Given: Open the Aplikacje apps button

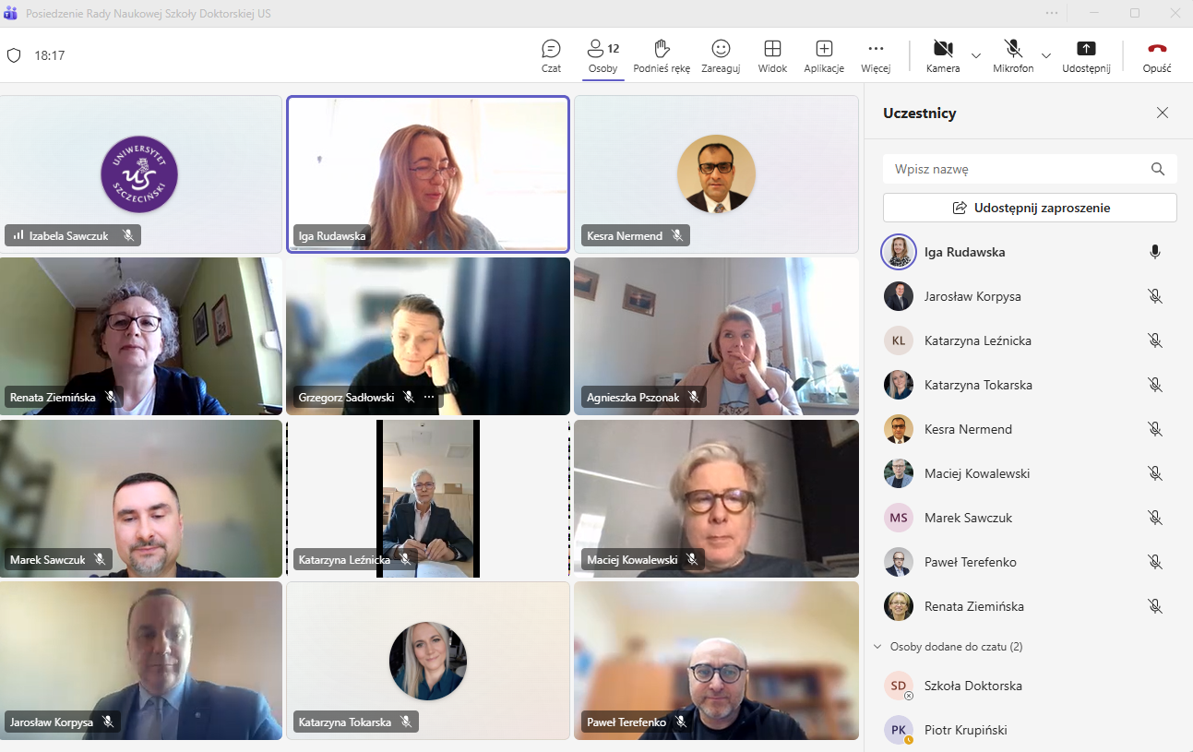Looking at the screenshot, I should [x=824, y=55].
